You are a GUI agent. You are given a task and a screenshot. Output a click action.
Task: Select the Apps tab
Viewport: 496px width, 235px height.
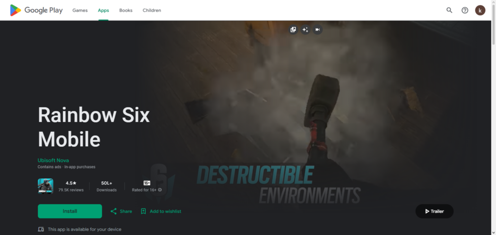(x=104, y=11)
